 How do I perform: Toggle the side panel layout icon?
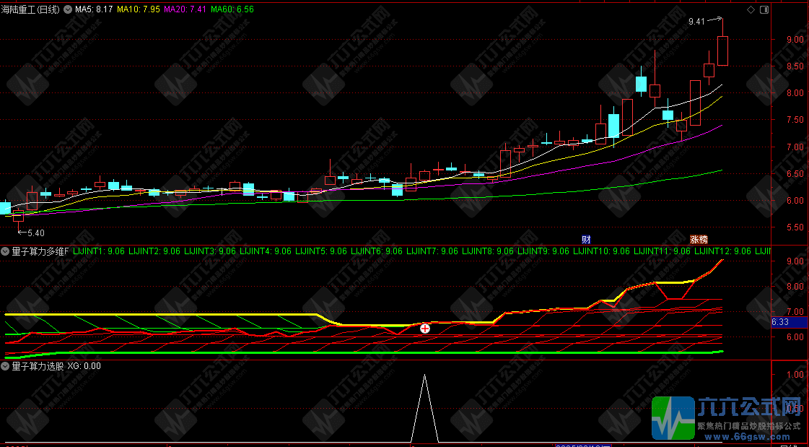764,10
